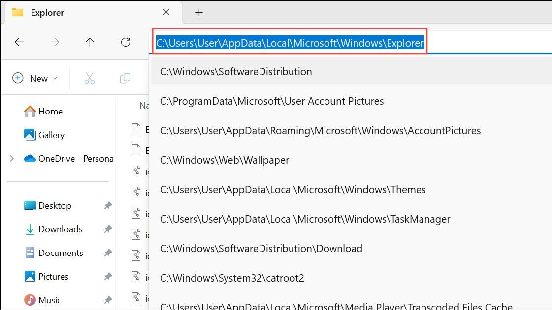
Task: Select the Copy icon in the toolbar
Action: point(125,78)
